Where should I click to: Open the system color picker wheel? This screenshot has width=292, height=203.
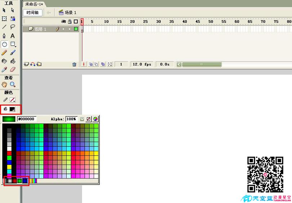pyautogui.click(x=95, y=119)
